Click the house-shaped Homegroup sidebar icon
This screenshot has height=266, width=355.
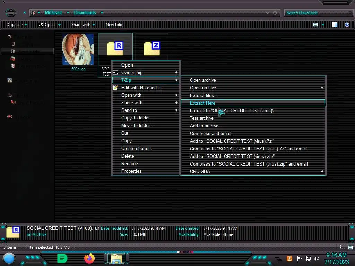tap(10, 80)
